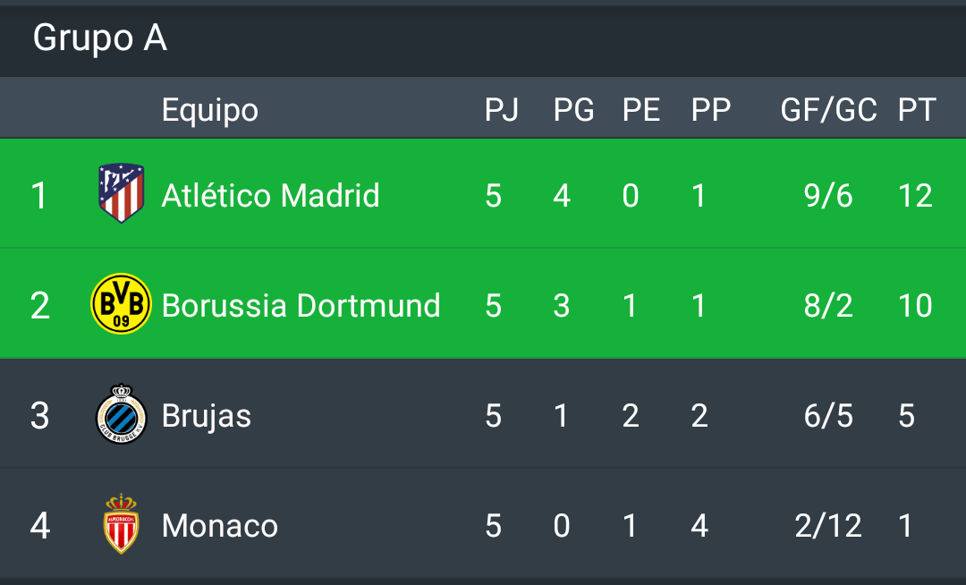The image size is (966, 585).
Task: Sort by the PT points header
Action: pyautogui.click(x=916, y=110)
